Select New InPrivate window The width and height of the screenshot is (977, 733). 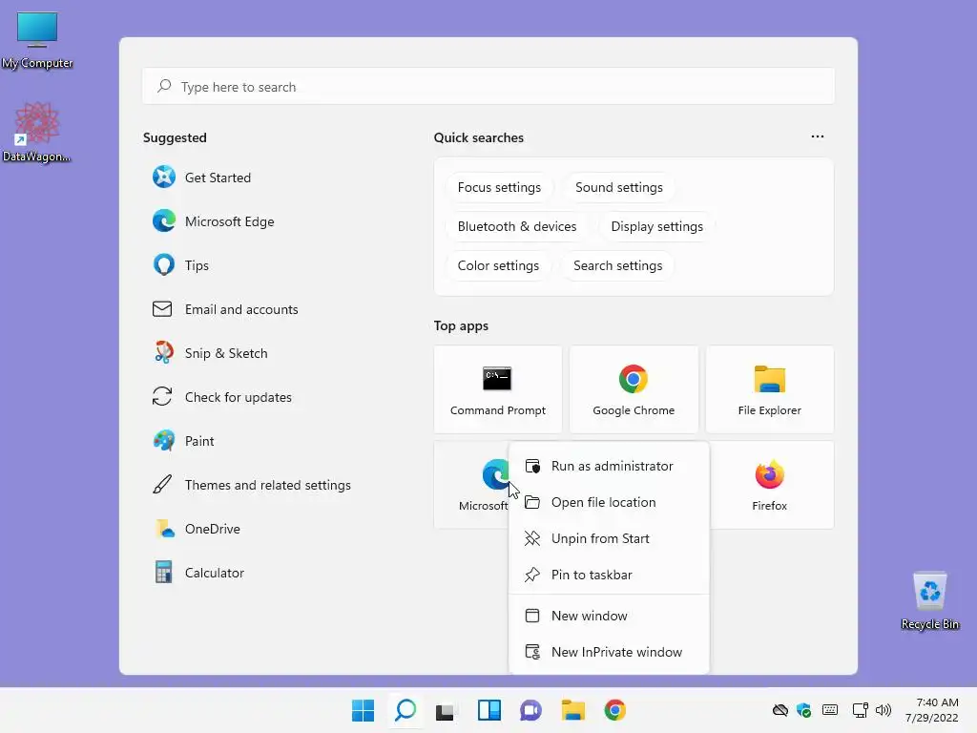[609, 651]
